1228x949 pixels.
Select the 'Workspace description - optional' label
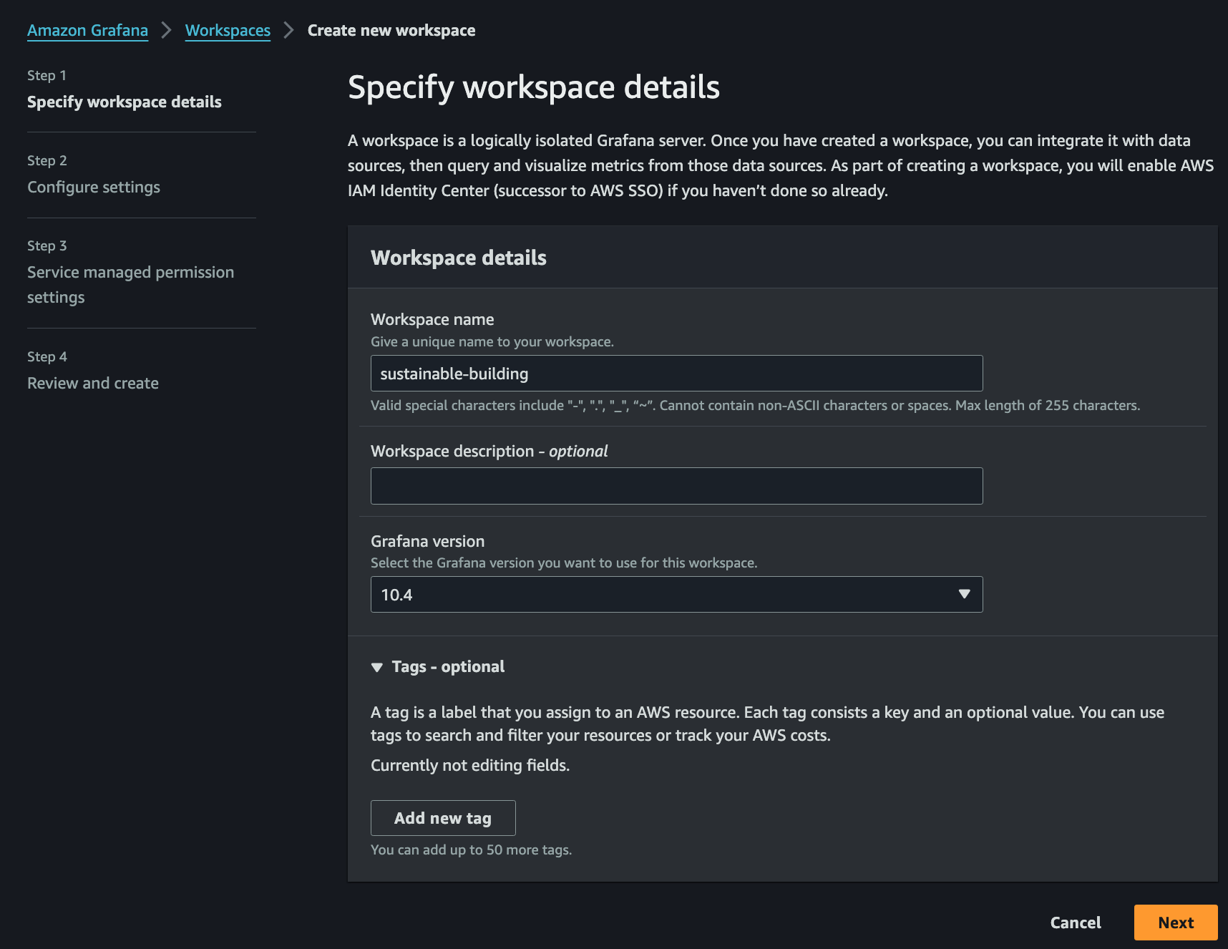point(489,452)
